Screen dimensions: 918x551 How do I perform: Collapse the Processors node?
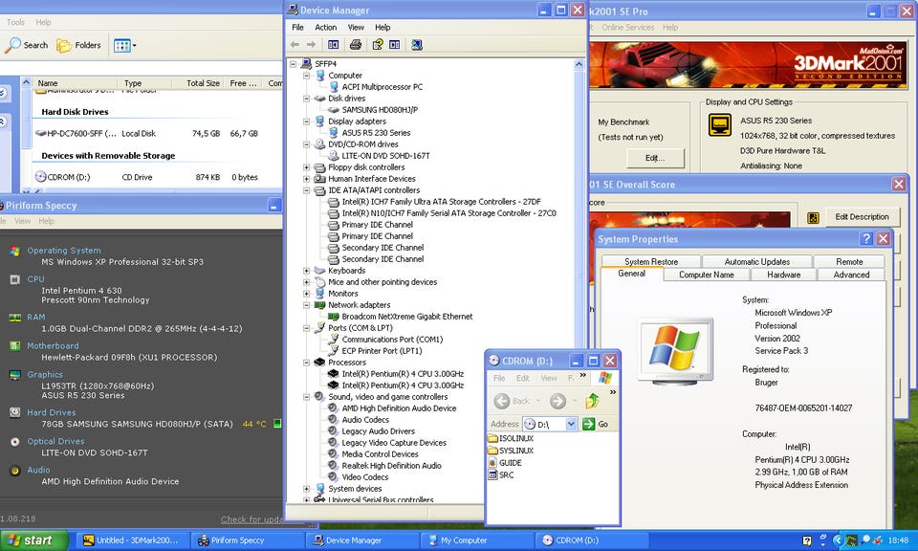pyautogui.click(x=306, y=363)
